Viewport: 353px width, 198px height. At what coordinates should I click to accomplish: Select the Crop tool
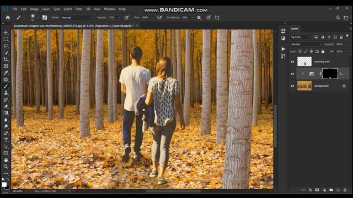(x=6, y=59)
